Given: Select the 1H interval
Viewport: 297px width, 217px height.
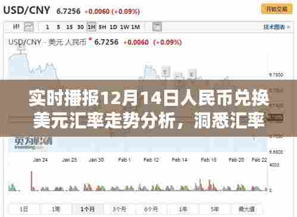Looking at the screenshot, I should click(x=91, y=27).
